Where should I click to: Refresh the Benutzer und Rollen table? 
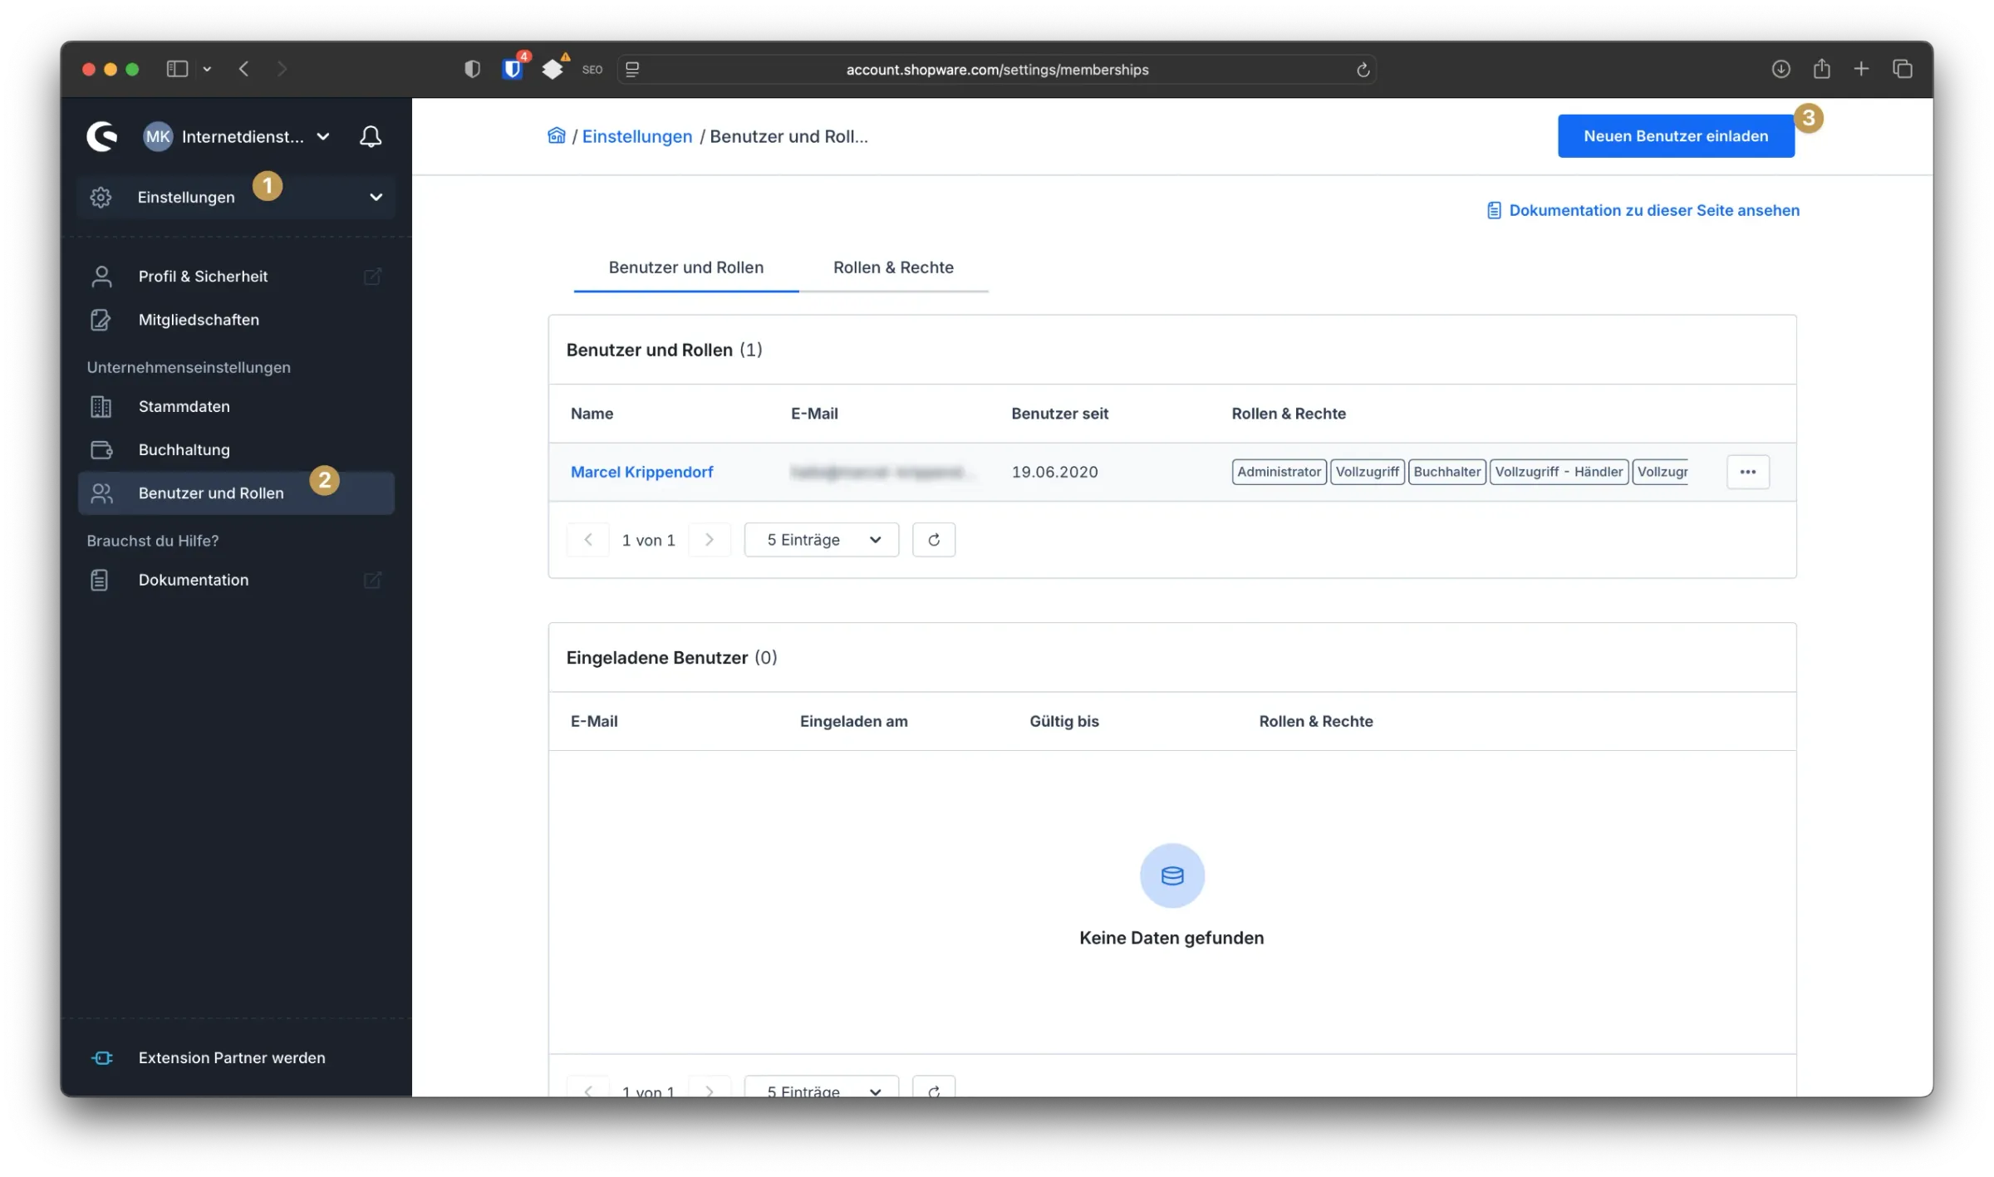(x=933, y=540)
